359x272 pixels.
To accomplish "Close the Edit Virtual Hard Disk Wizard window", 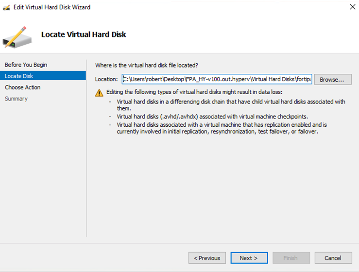I will point(351,7).
